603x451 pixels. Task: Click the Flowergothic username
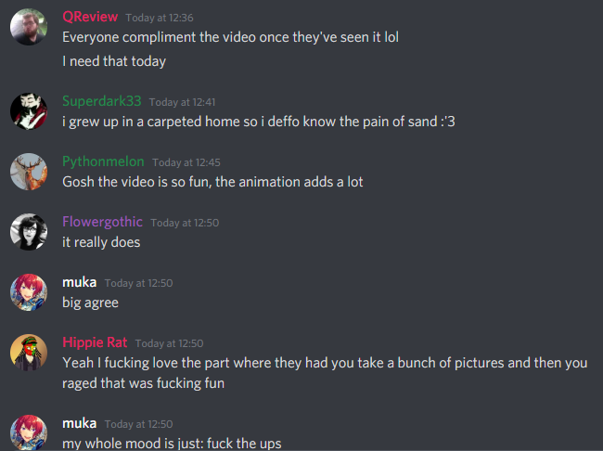point(102,222)
